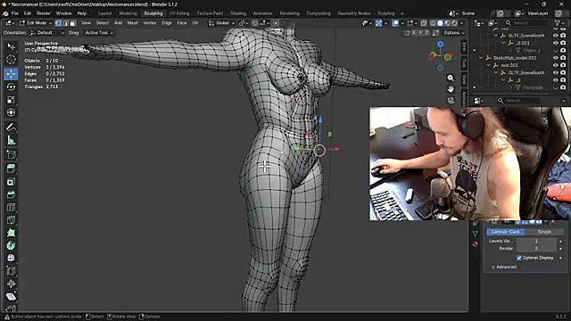
Task: Open the outliner filter dropdown
Action: [x=559, y=23]
